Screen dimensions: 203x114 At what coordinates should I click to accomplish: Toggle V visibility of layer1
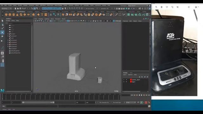click(124, 82)
